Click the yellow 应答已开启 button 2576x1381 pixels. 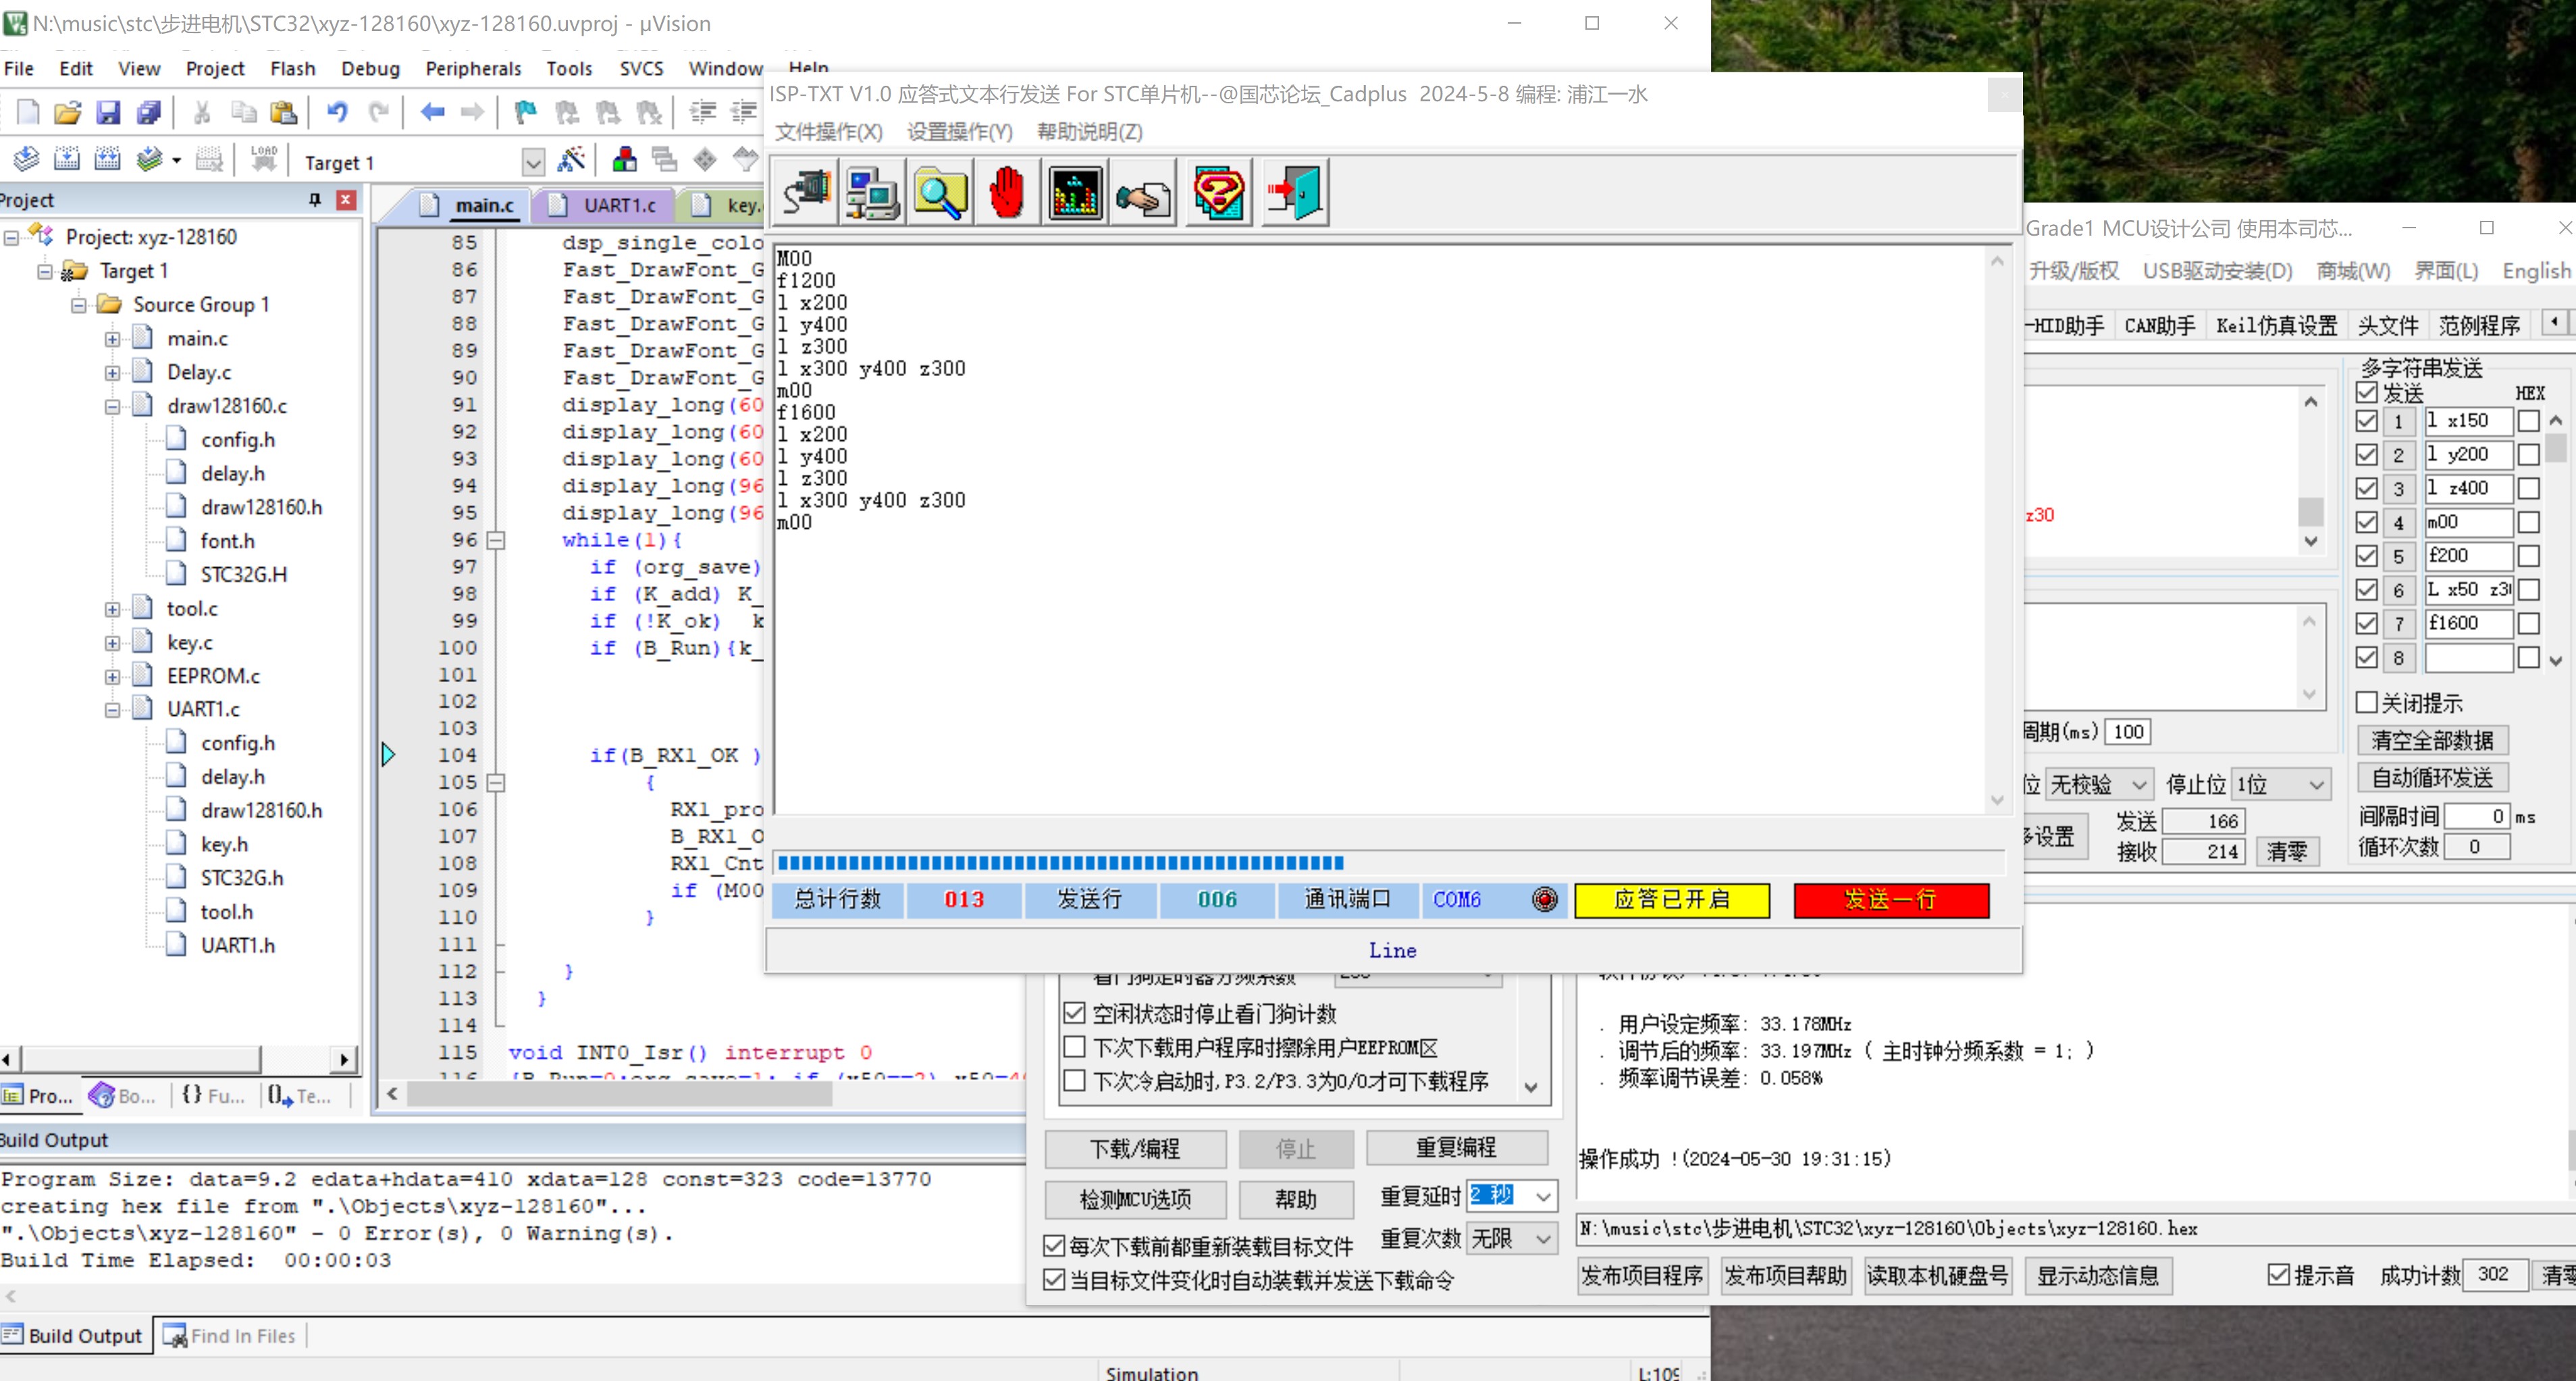tap(1672, 900)
